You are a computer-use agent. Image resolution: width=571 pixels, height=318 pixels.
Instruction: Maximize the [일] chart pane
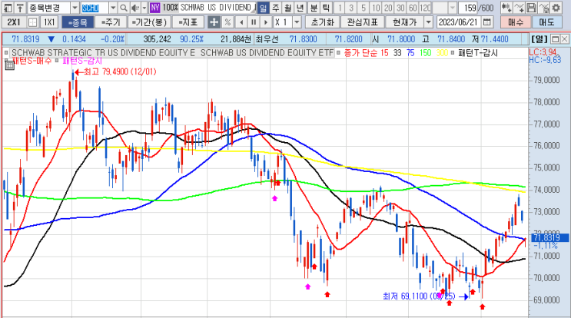coord(556,39)
